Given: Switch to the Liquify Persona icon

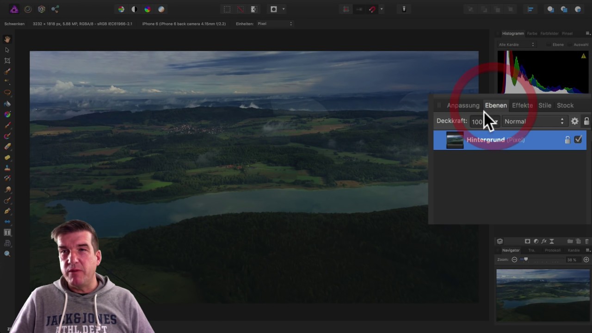Looking at the screenshot, I should (28, 9).
